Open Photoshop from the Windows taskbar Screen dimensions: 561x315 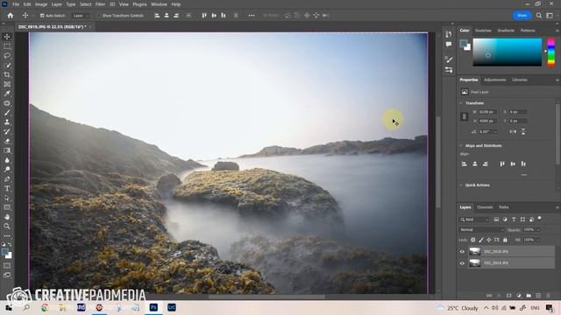(153, 307)
